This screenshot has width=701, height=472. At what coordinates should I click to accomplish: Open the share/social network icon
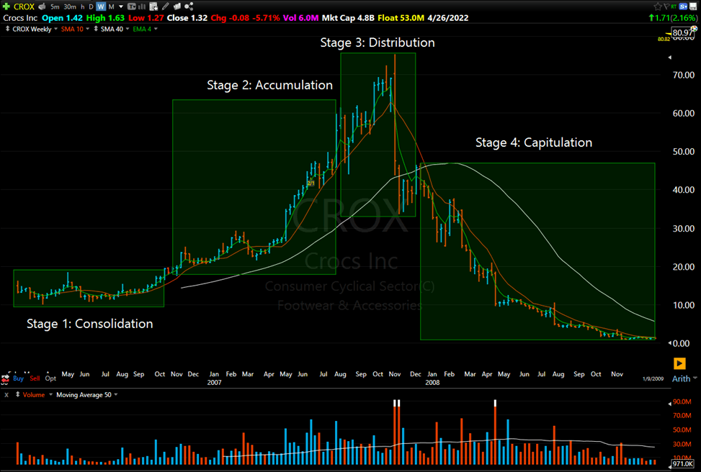coord(189,6)
